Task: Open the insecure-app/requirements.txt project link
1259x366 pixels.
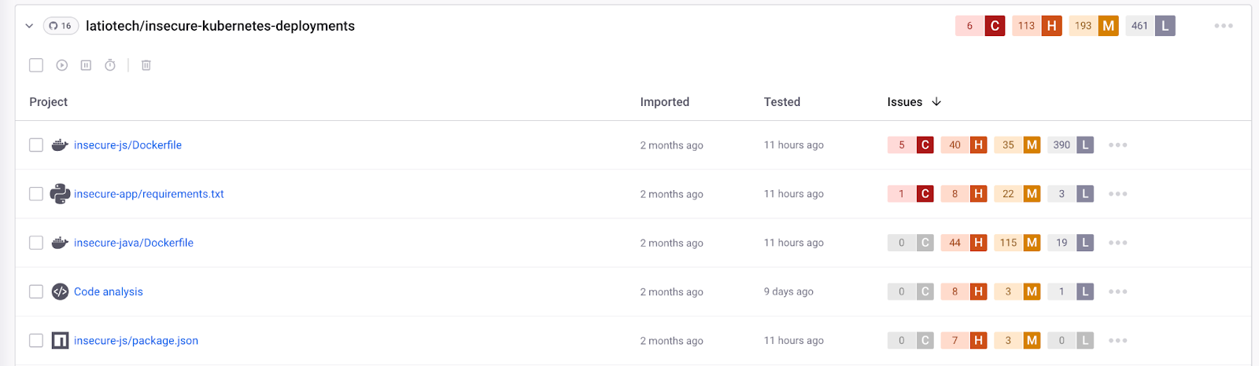Action: pos(149,194)
